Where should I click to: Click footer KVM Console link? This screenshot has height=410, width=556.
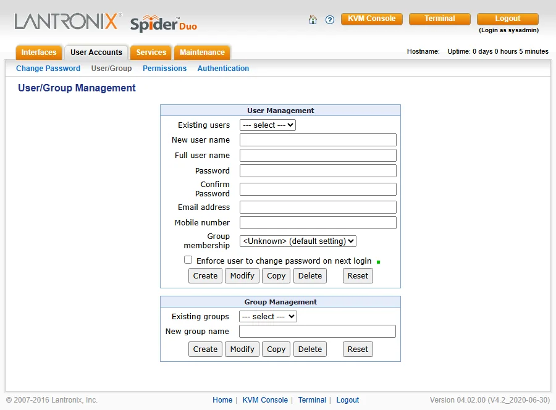(265, 400)
